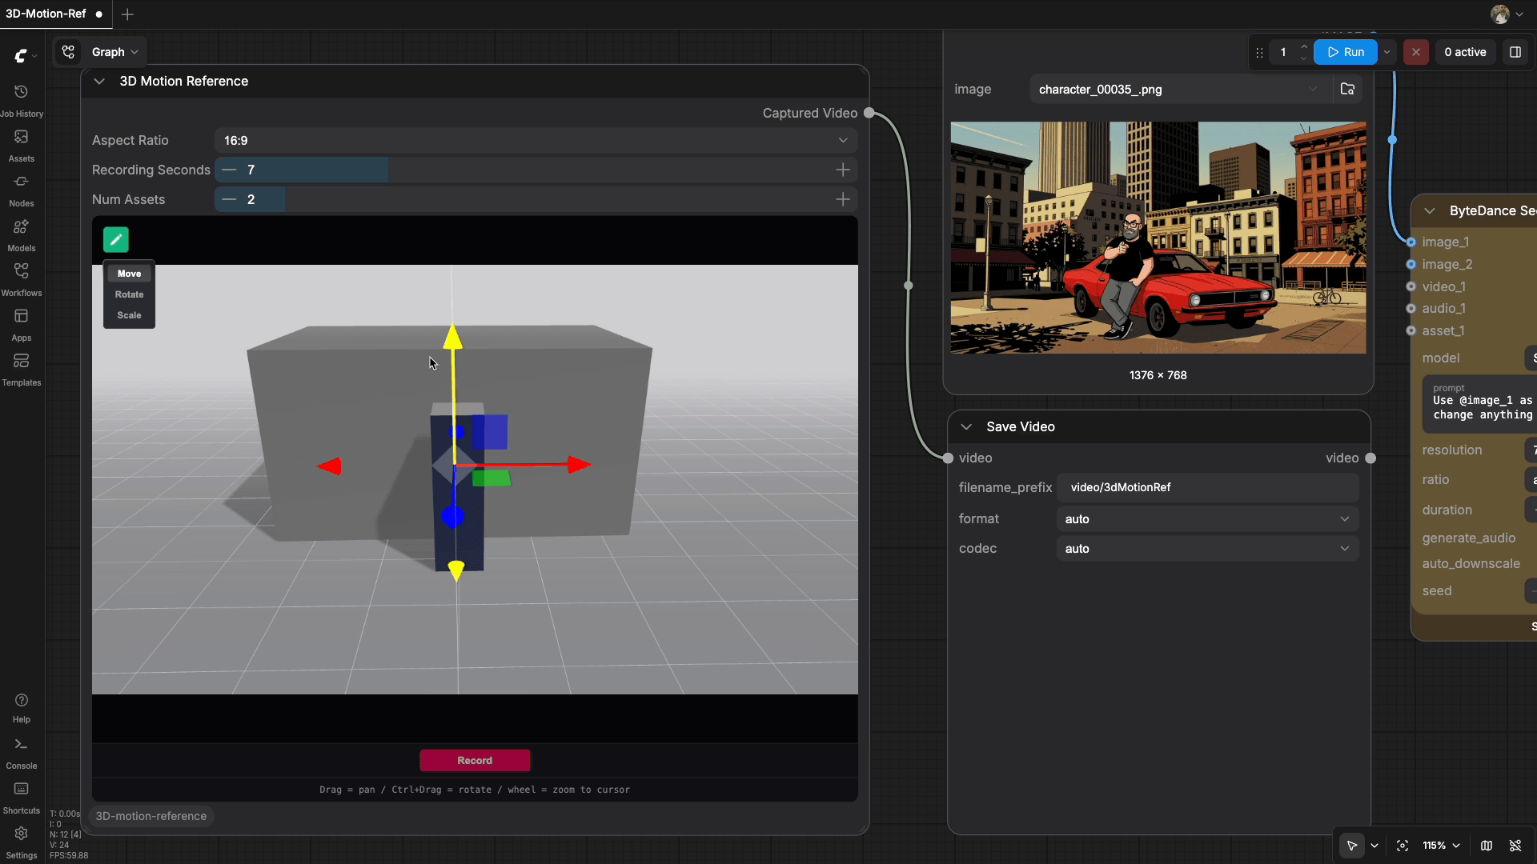Click the audio_1 input port
Screen dimensions: 1537x864
tap(1411, 308)
